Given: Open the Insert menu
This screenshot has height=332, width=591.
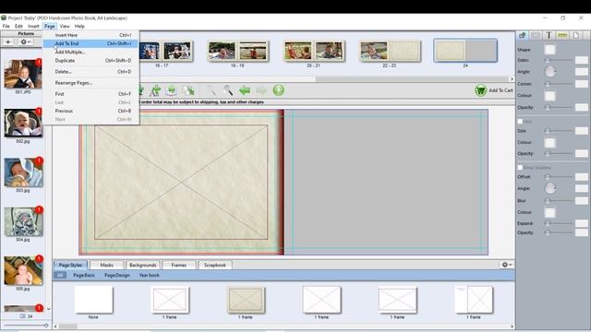Looking at the screenshot, I should tap(33, 27).
